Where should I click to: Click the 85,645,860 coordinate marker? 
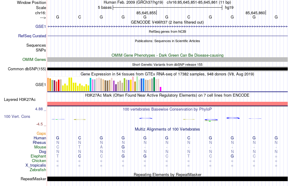point(255,13)
